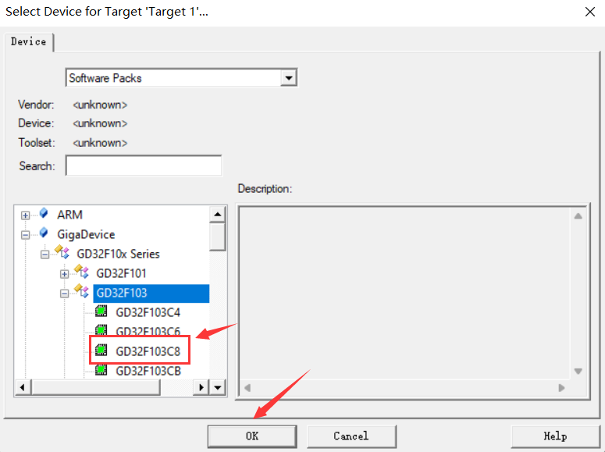Collapse the GD32F103 node
Image resolution: width=605 pixels, height=452 pixels.
pyautogui.click(x=65, y=294)
